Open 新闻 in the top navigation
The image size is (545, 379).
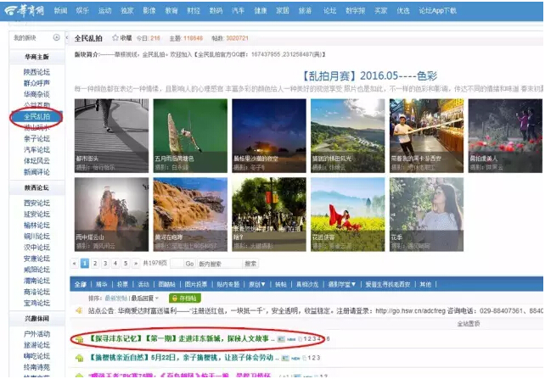click(60, 11)
